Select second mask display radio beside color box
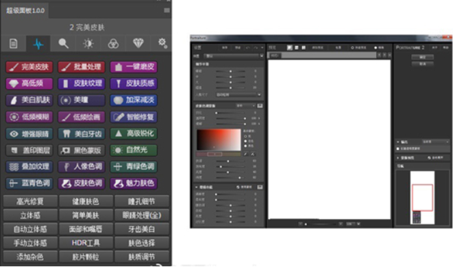The height and width of the screenshot is (267, 453). pos(245,141)
